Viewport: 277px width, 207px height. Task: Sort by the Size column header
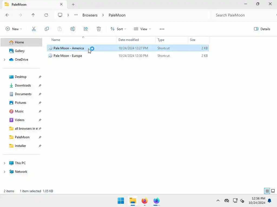tap(193, 40)
